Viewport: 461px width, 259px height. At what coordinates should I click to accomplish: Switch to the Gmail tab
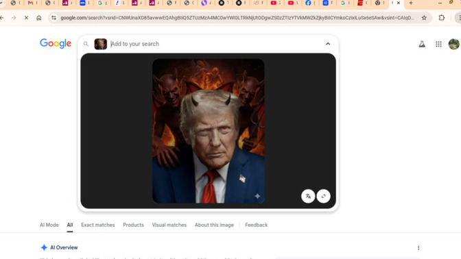tap(31, 3)
